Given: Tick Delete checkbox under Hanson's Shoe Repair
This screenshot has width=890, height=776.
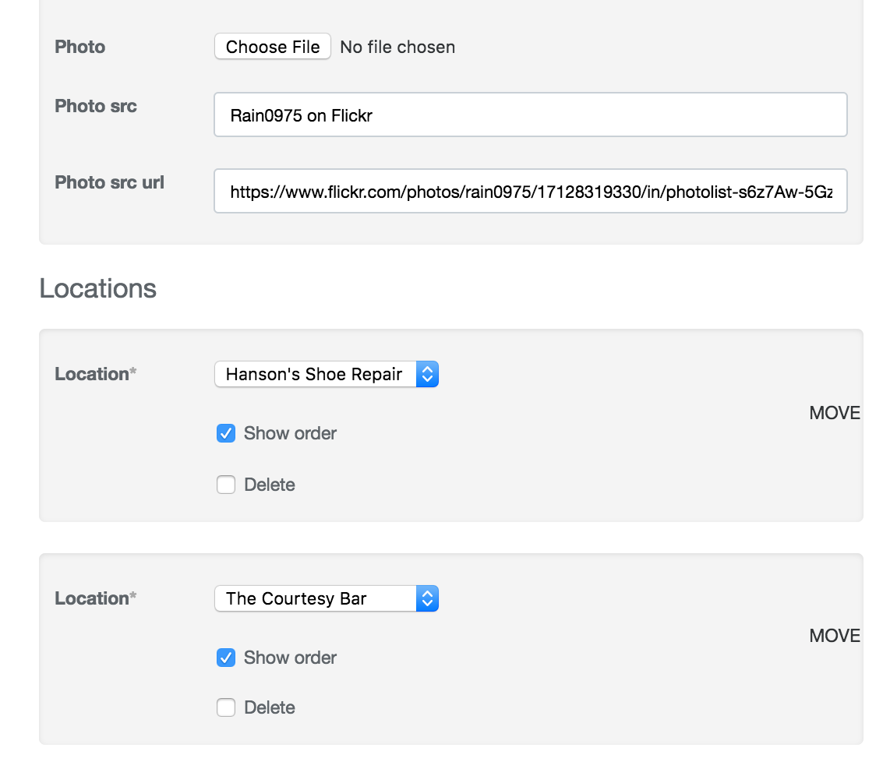Looking at the screenshot, I should tap(226, 485).
